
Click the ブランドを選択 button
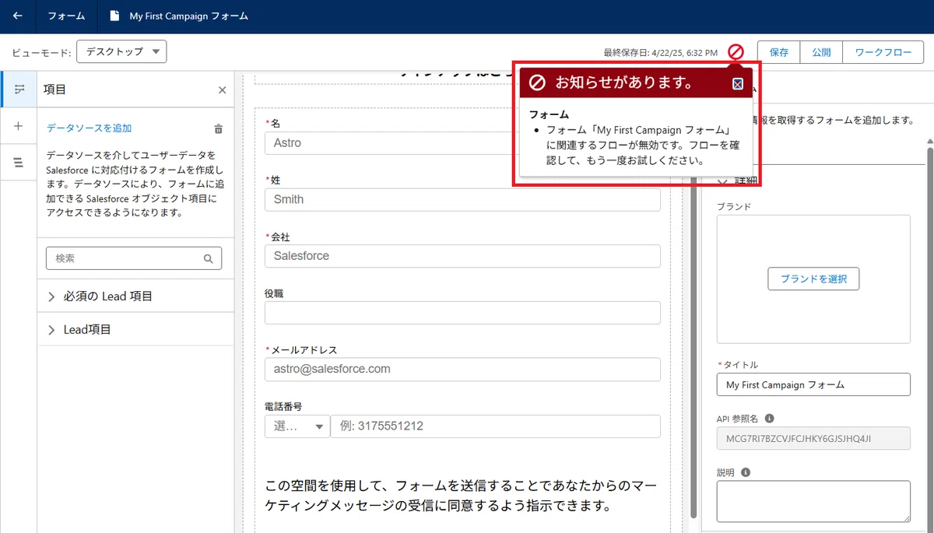pos(813,279)
